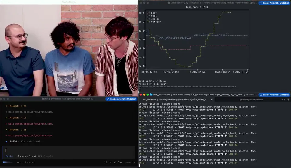Viewport: 291px width, 168px height.
Task: Click square icon before Build in message list
Action: [x=6, y=142]
